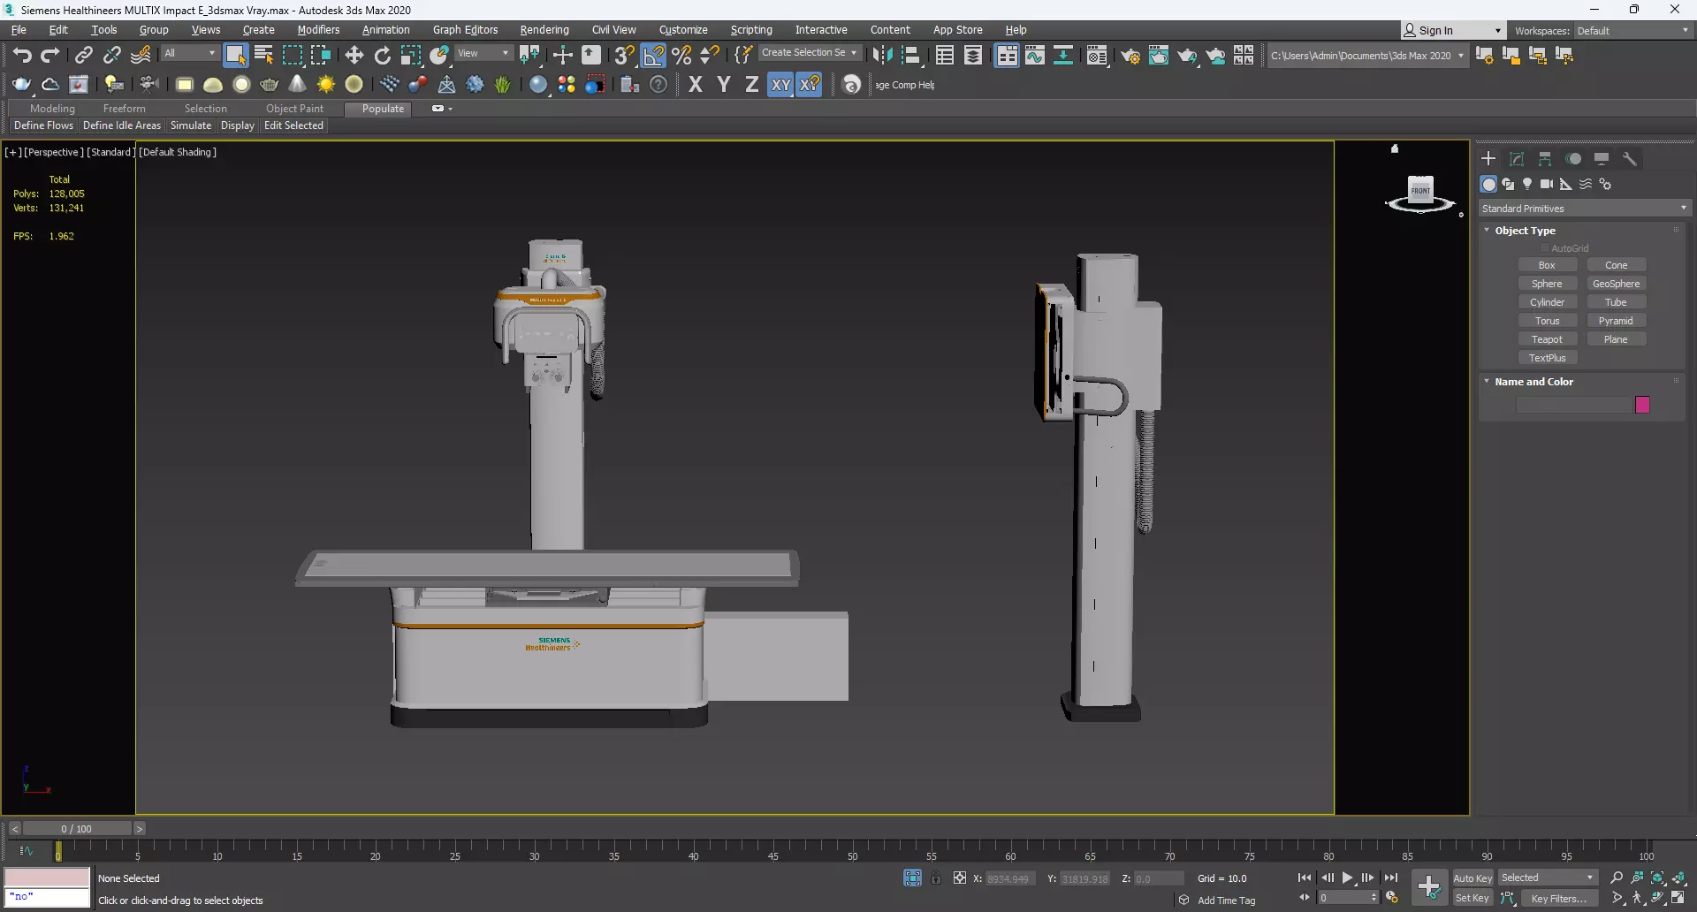
Task: Click the Perspective viewport label
Action: (54, 152)
